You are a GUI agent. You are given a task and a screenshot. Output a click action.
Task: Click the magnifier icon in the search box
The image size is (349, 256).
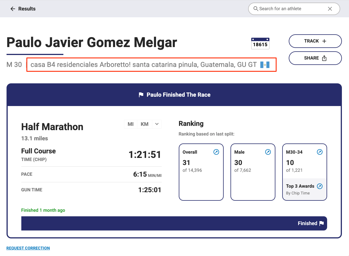pos(256,9)
